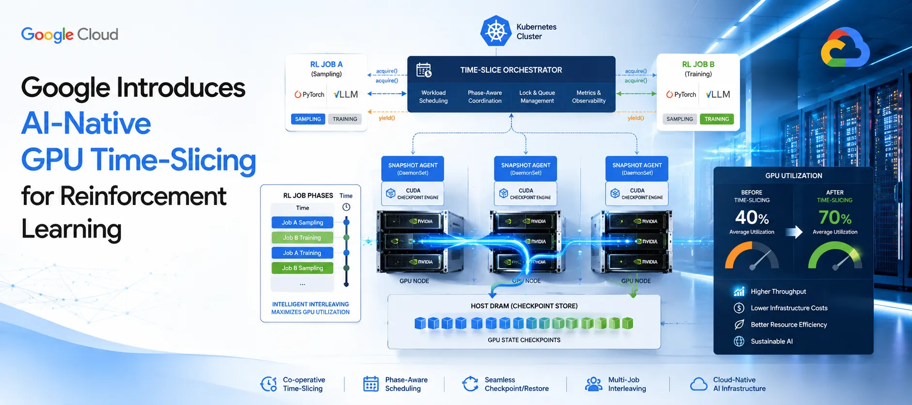Click the HOST DRAM (CHECKPOINT STORE) label

coord(524,306)
